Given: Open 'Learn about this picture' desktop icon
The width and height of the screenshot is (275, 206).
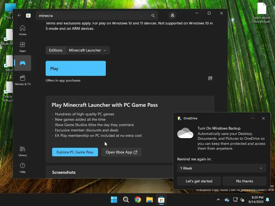Looking at the screenshot, I should pyautogui.click(x=262, y=13).
